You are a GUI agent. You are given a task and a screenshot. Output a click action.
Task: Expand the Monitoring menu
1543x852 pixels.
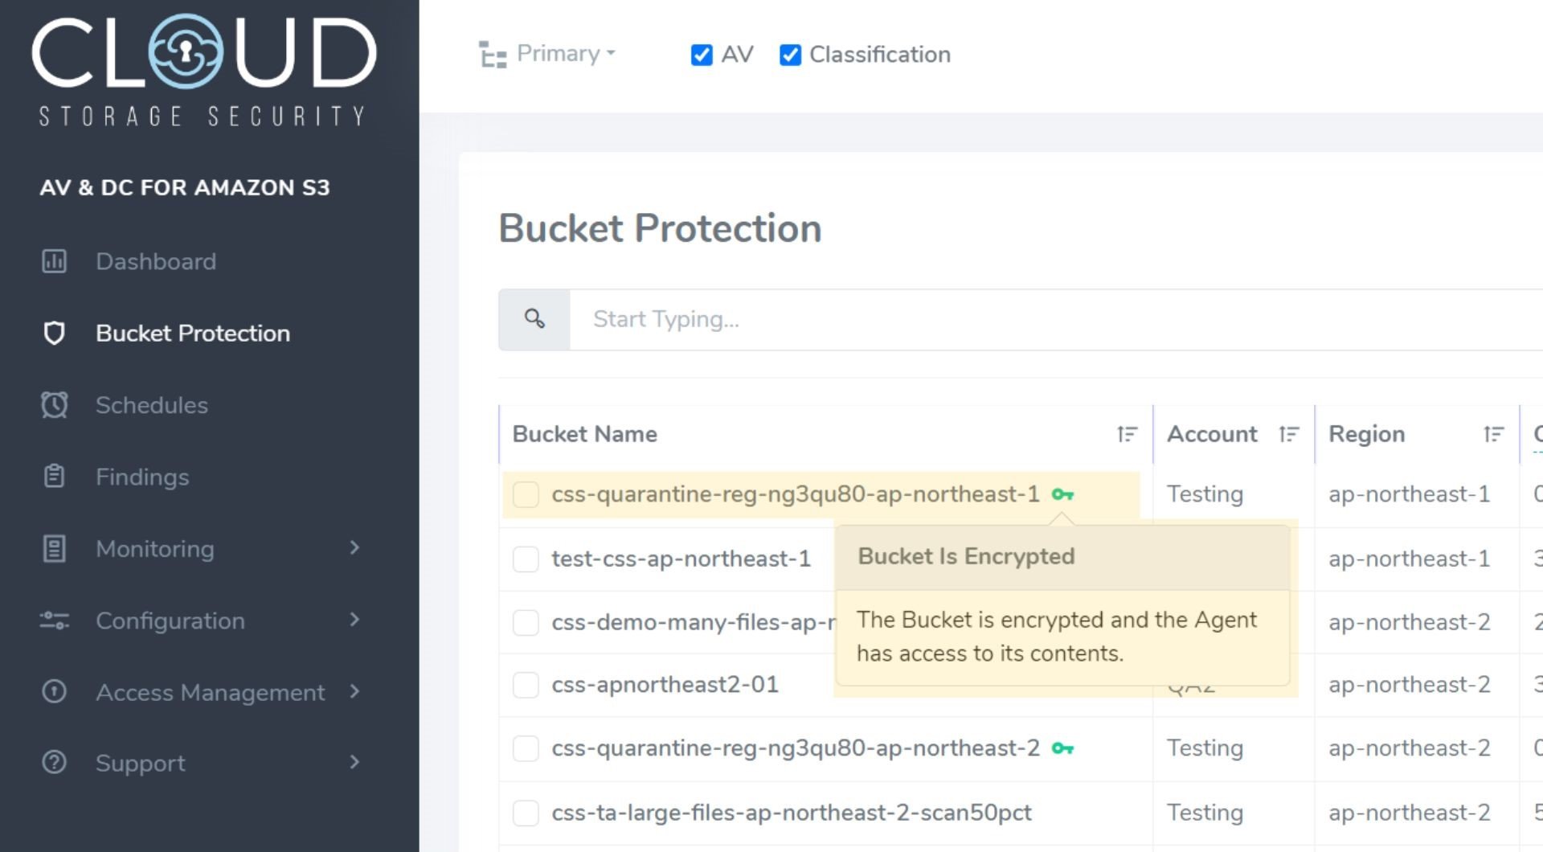(x=154, y=548)
